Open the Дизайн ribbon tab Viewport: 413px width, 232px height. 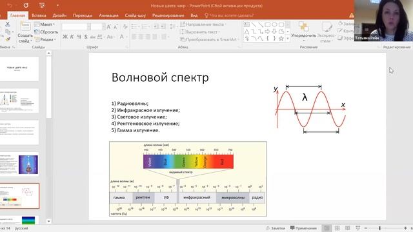click(x=59, y=15)
